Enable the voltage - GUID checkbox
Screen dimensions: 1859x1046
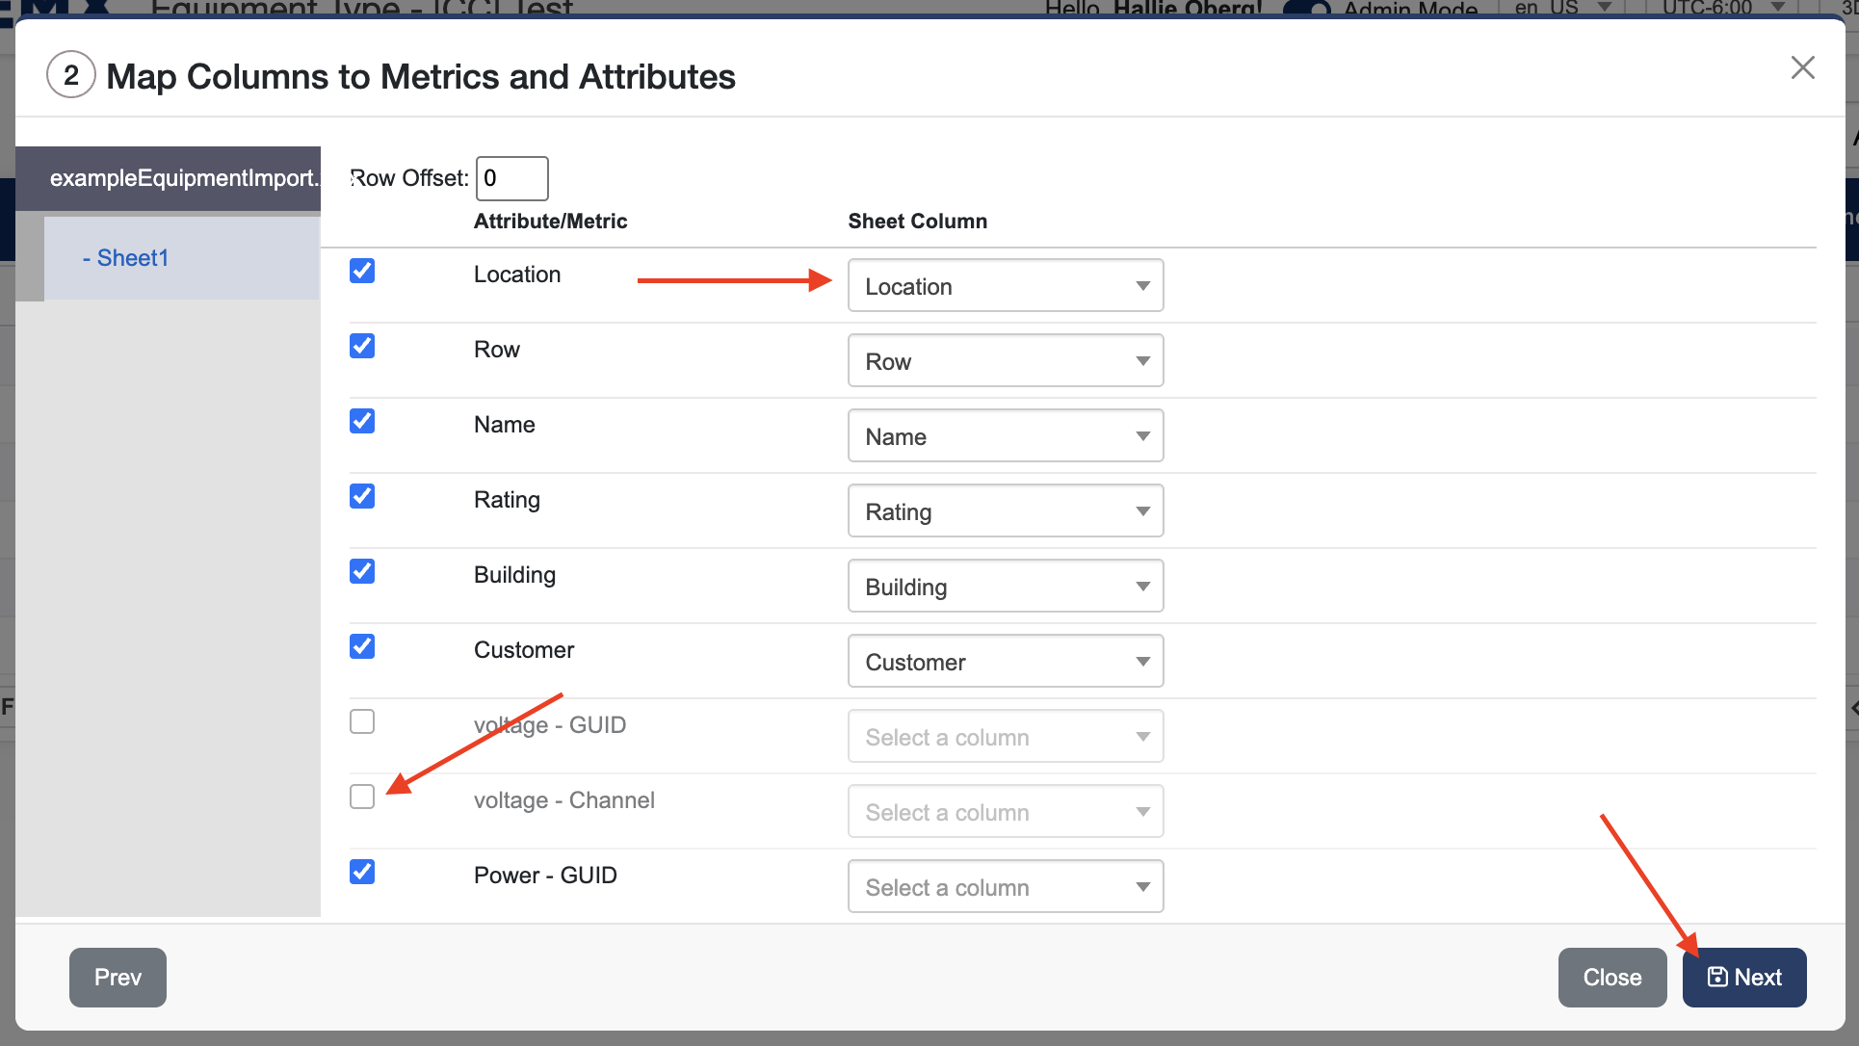[362, 721]
